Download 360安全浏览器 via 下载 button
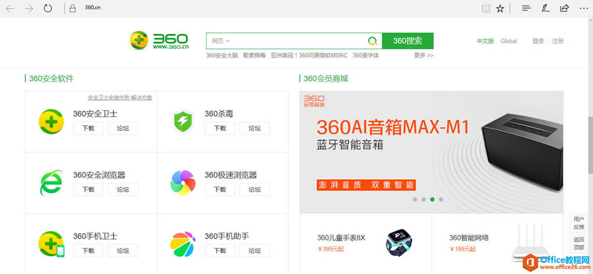The image size is (593, 274). pos(88,189)
